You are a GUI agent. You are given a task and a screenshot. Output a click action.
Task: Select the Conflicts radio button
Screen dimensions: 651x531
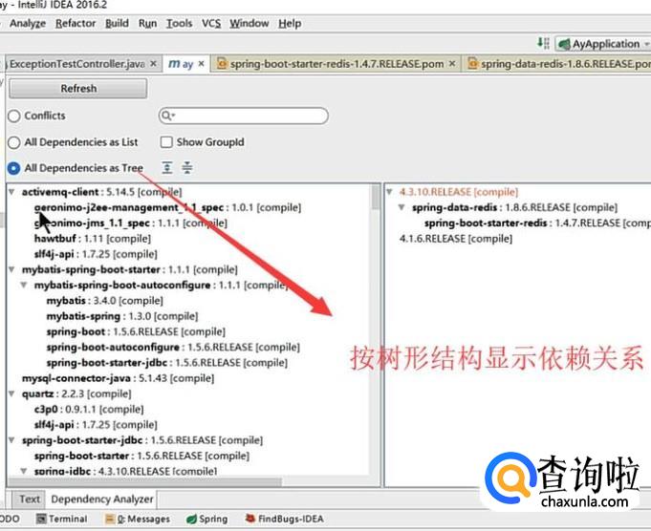coord(13,116)
